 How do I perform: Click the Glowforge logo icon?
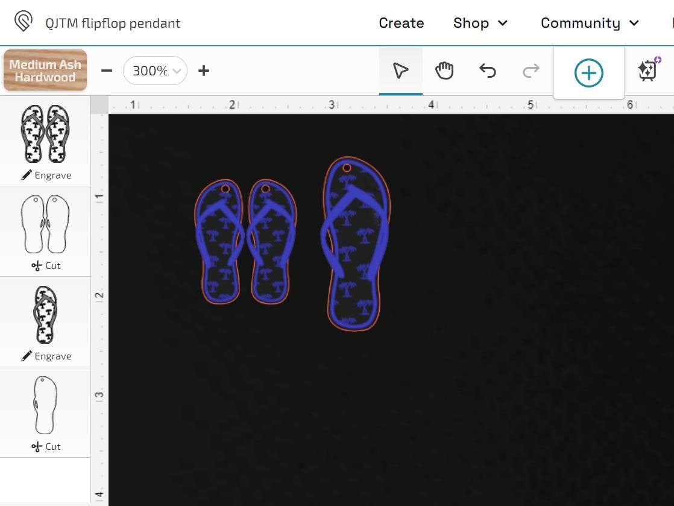pos(24,21)
